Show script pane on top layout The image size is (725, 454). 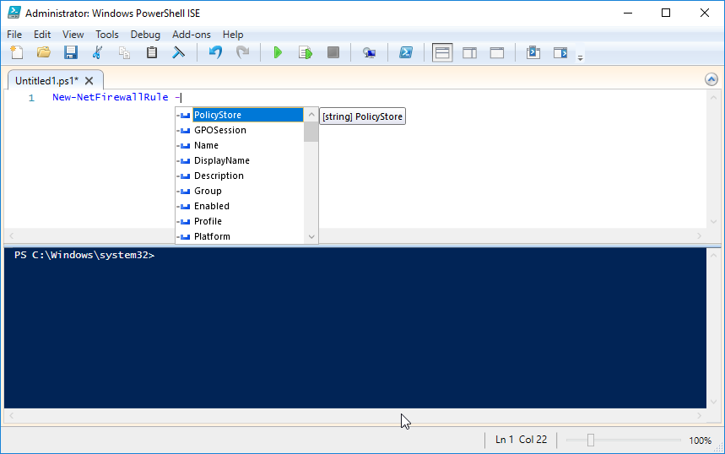coord(442,52)
